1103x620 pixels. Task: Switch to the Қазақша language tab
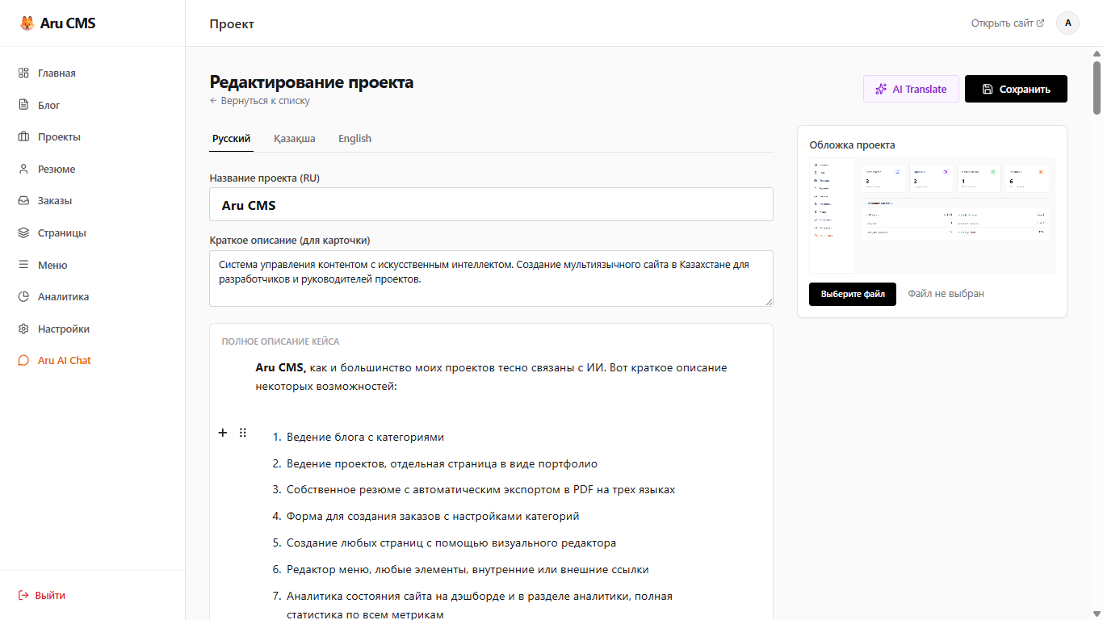point(294,139)
